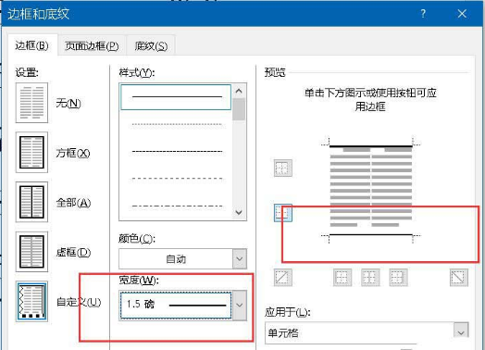Screen dimensions: 485x350
Task: Toggle left border button below preview
Action: point(342,277)
